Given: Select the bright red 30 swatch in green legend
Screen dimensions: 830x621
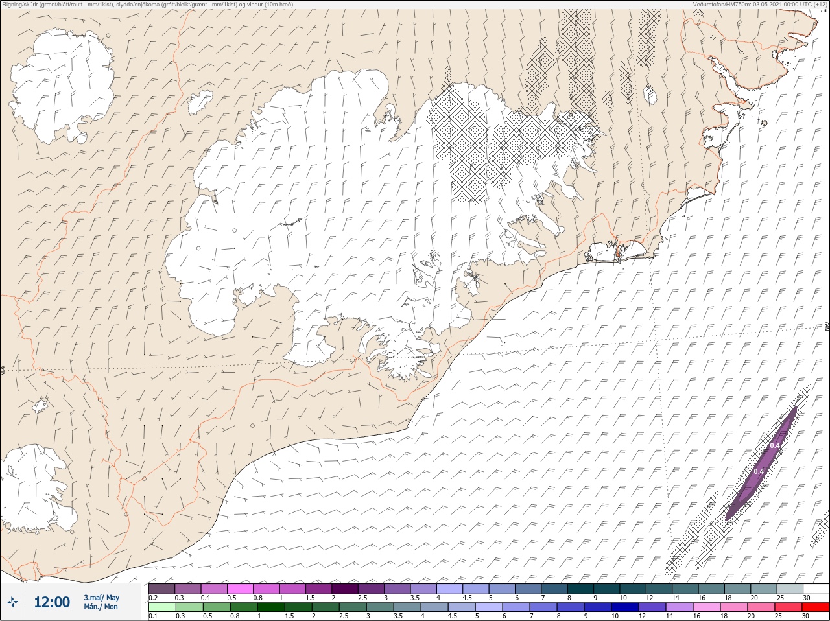Looking at the screenshot, I should tap(816, 607).
